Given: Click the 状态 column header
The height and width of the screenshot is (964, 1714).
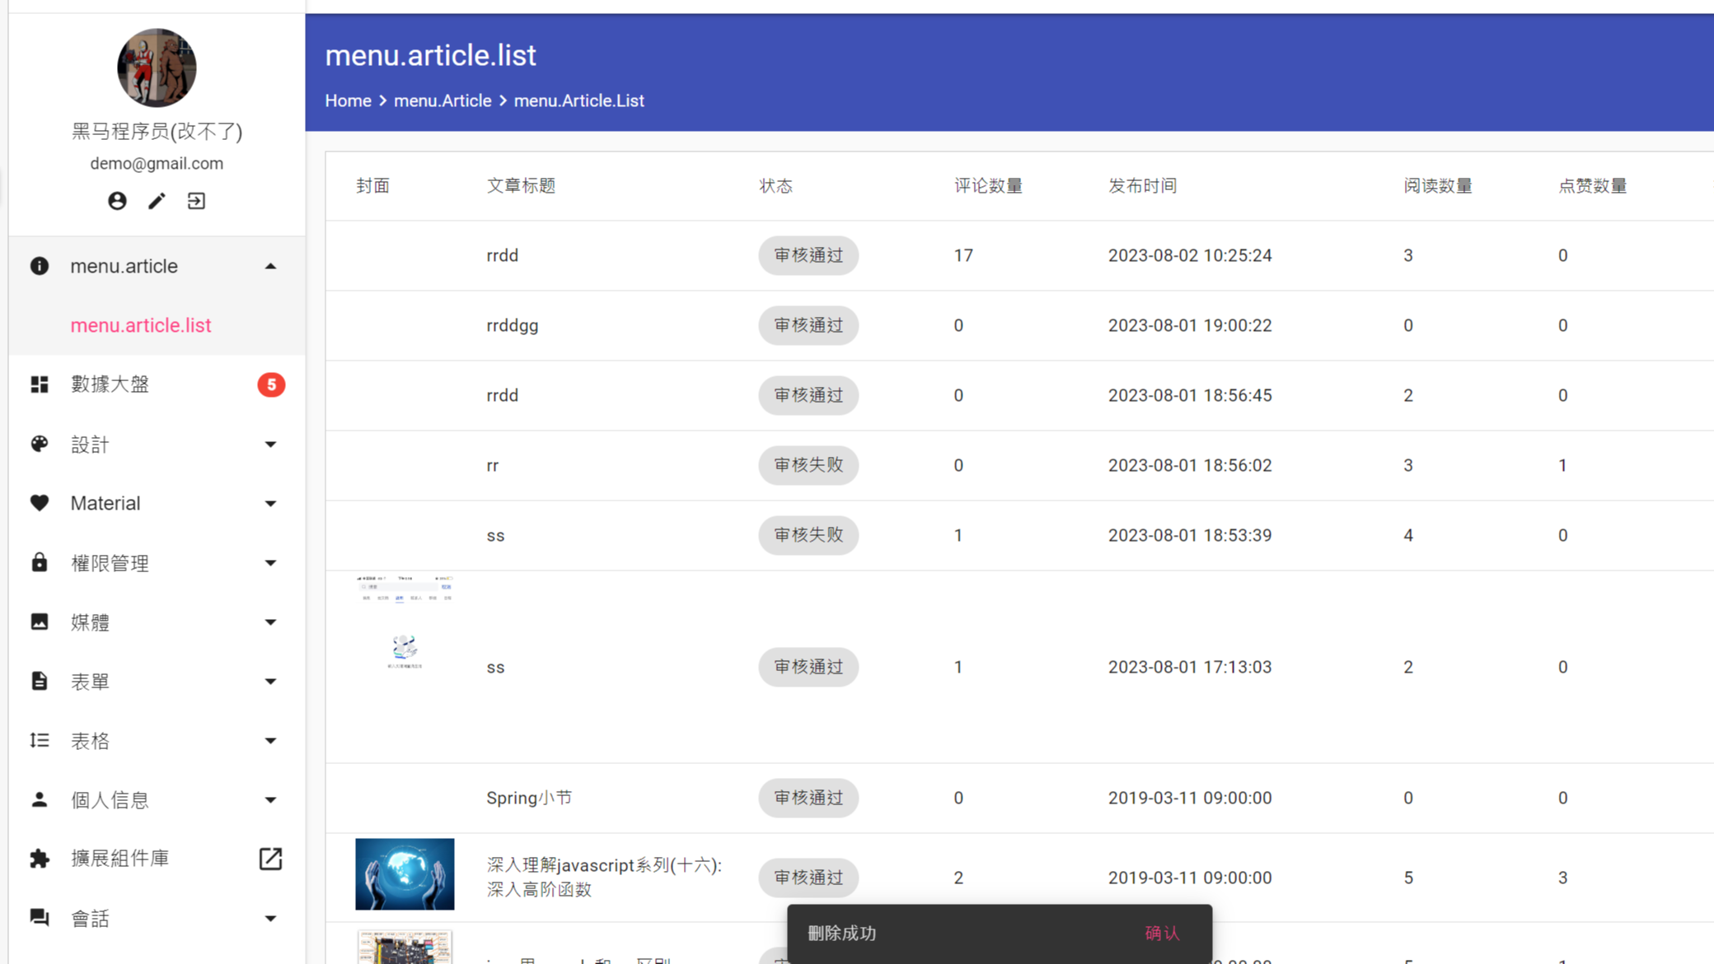Looking at the screenshot, I should tap(775, 186).
